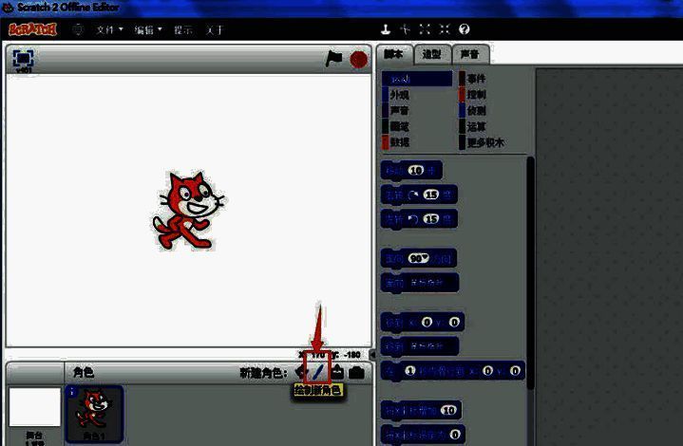The height and width of the screenshot is (446, 683).
Task: Open the 编辑 (Edit) menu
Action: [147, 29]
